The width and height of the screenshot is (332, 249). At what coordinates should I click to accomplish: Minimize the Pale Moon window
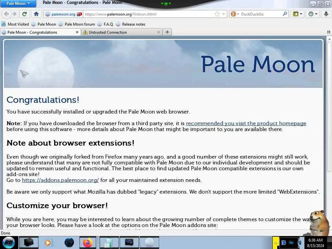pos(313,4)
